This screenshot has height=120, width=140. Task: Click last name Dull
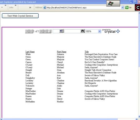(27, 75)
